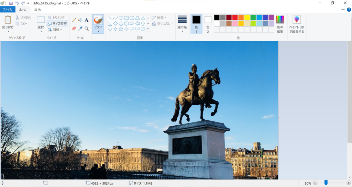Toggle Color 1 as active color

196,24
